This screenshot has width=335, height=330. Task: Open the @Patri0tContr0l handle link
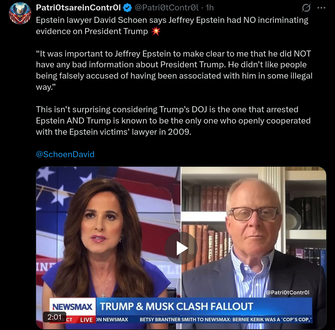(x=167, y=8)
